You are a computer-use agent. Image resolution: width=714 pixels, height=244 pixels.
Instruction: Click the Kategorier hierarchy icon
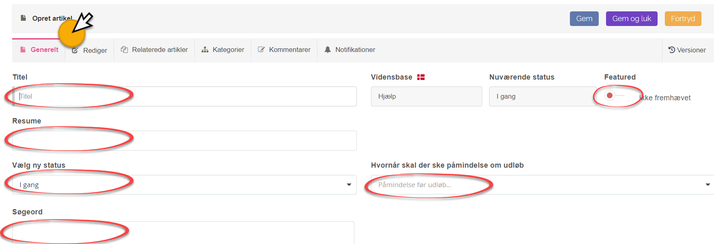click(x=205, y=50)
